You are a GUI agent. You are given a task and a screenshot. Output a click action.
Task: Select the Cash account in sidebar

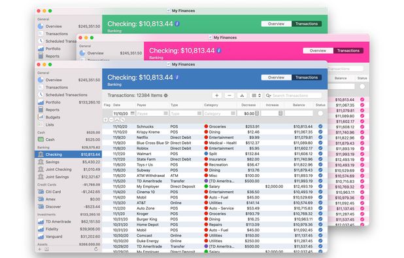click(x=69, y=139)
